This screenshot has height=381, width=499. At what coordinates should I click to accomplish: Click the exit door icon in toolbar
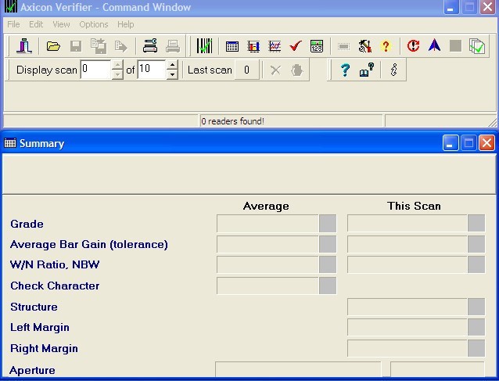[24, 46]
